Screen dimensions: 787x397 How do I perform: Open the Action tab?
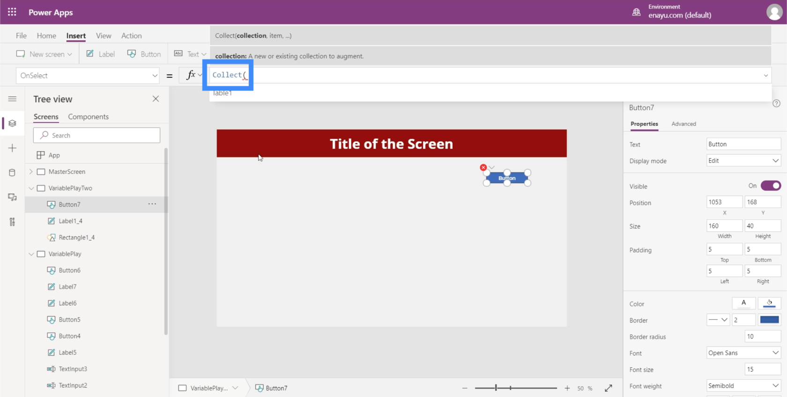coord(131,36)
